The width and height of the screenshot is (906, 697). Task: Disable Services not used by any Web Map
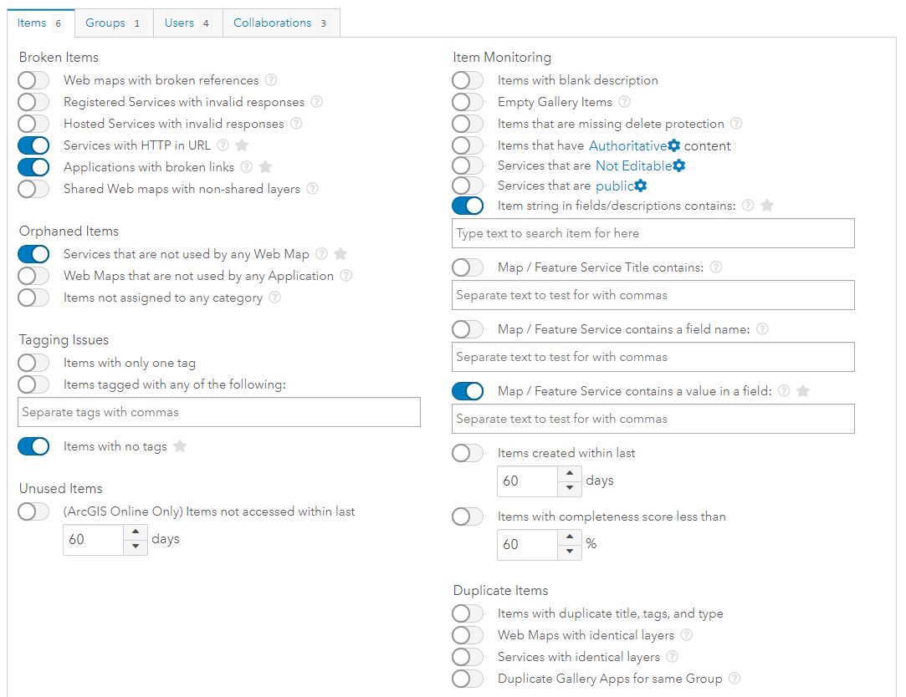(33, 254)
